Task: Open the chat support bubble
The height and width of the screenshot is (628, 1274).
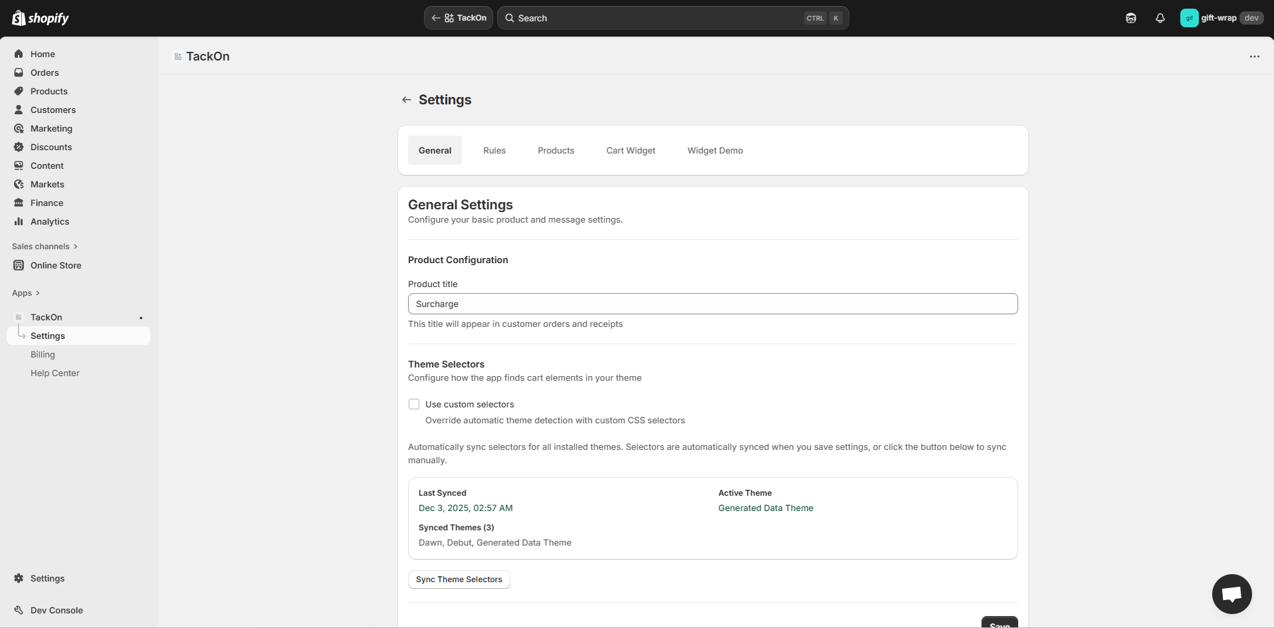Action: (1231, 593)
